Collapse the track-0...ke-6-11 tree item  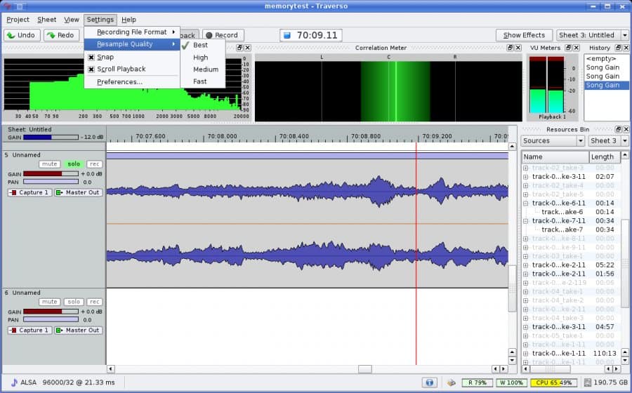pyautogui.click(x=526, y=203)
